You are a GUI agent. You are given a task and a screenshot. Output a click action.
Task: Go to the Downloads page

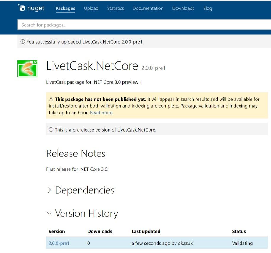[183, 8]
